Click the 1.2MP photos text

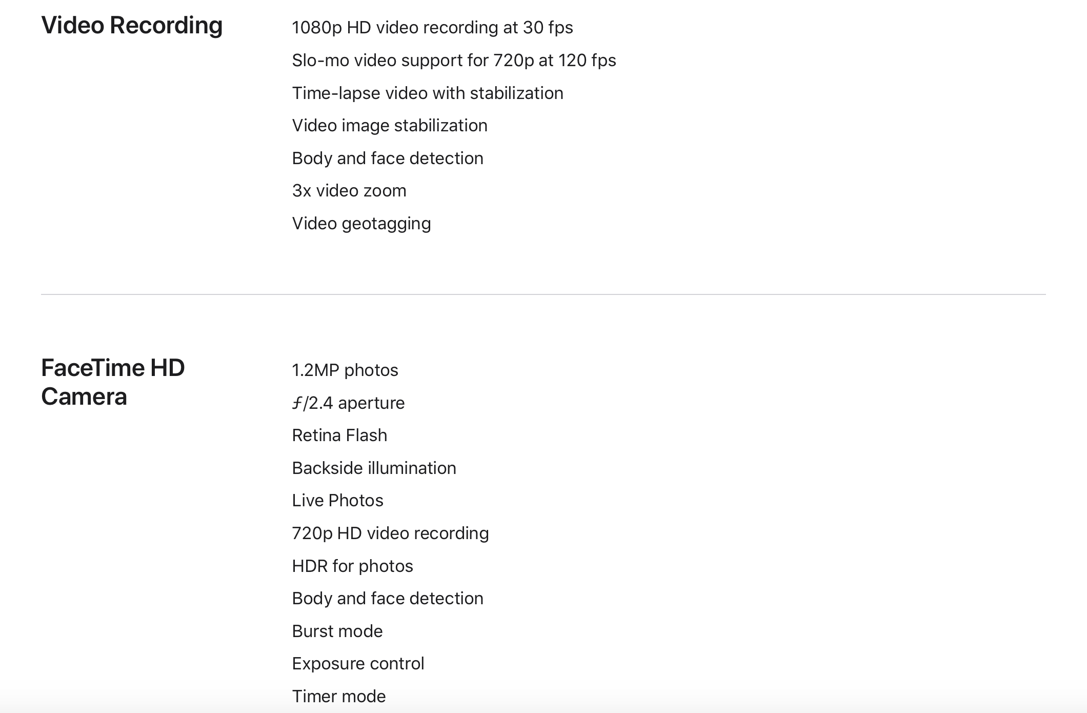coord(345,370)
